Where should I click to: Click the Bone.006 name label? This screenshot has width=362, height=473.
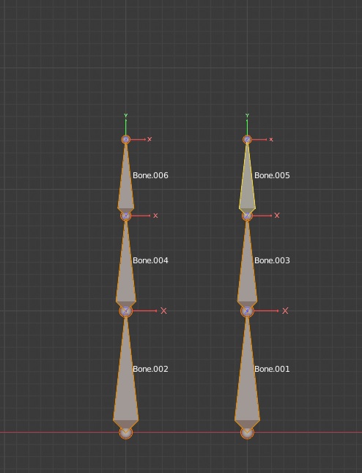[x=150, y=175]
